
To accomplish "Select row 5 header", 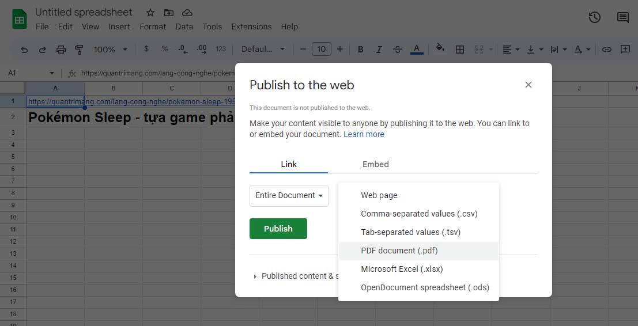I will pyautogui.click(x=13, y=157).
